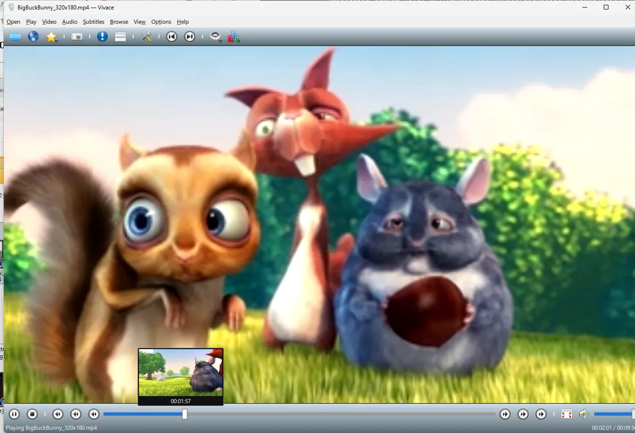Skip to the next item in toolbar
The image size is (635, 433).
pos(190,36)
